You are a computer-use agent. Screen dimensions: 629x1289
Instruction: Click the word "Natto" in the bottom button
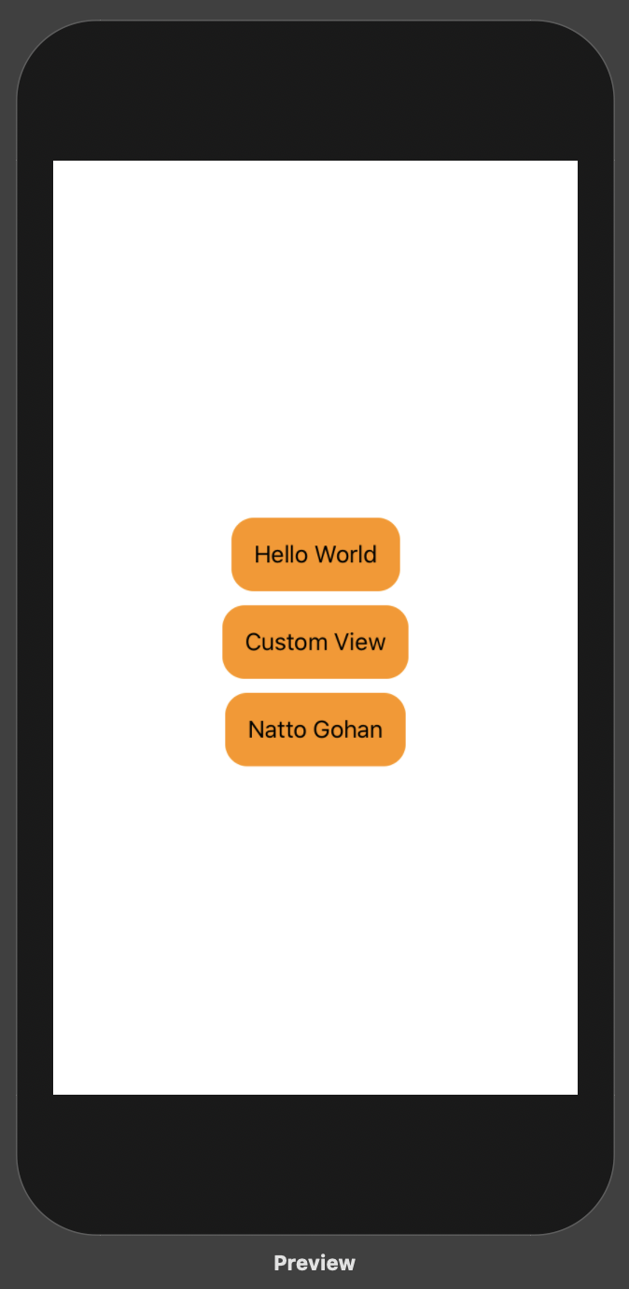click(277, 729)
